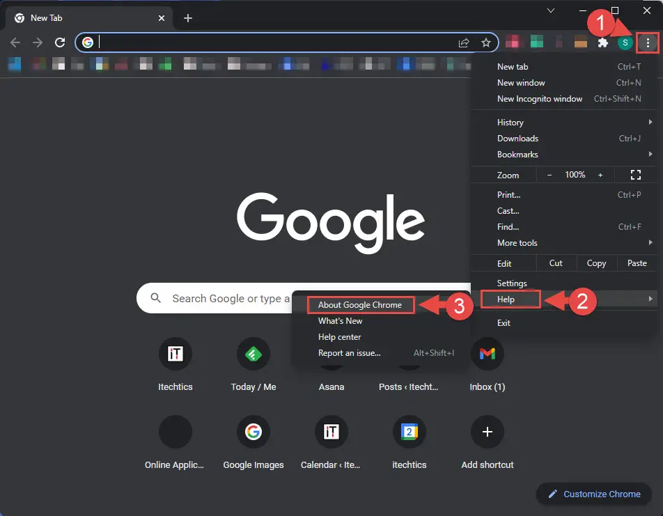This screenshot has width=663, height=516.
Task: Select the New Tab tab
Action: pyautogui.click(x=89, y=18)
